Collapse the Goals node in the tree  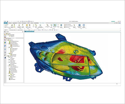coord(8,47)
